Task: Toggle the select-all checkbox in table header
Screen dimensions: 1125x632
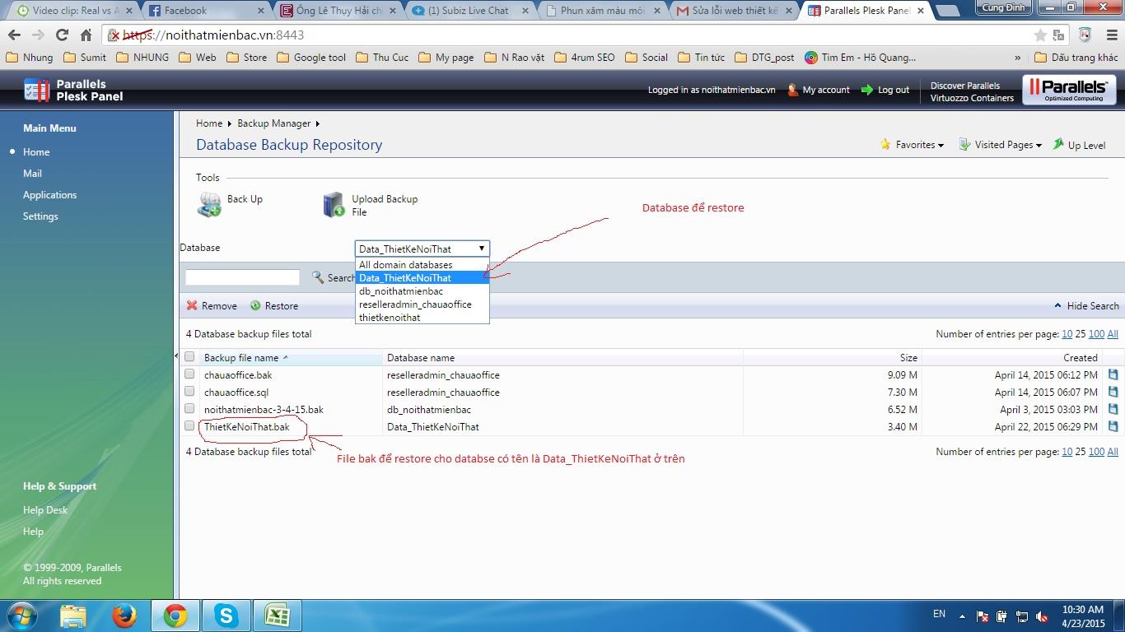Action: coord(189,356)
